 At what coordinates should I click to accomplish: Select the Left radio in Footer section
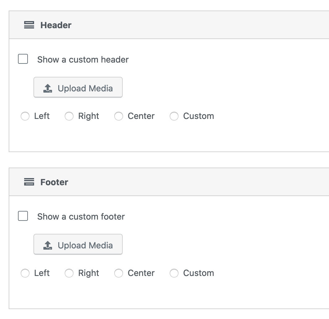pos(25,273)
